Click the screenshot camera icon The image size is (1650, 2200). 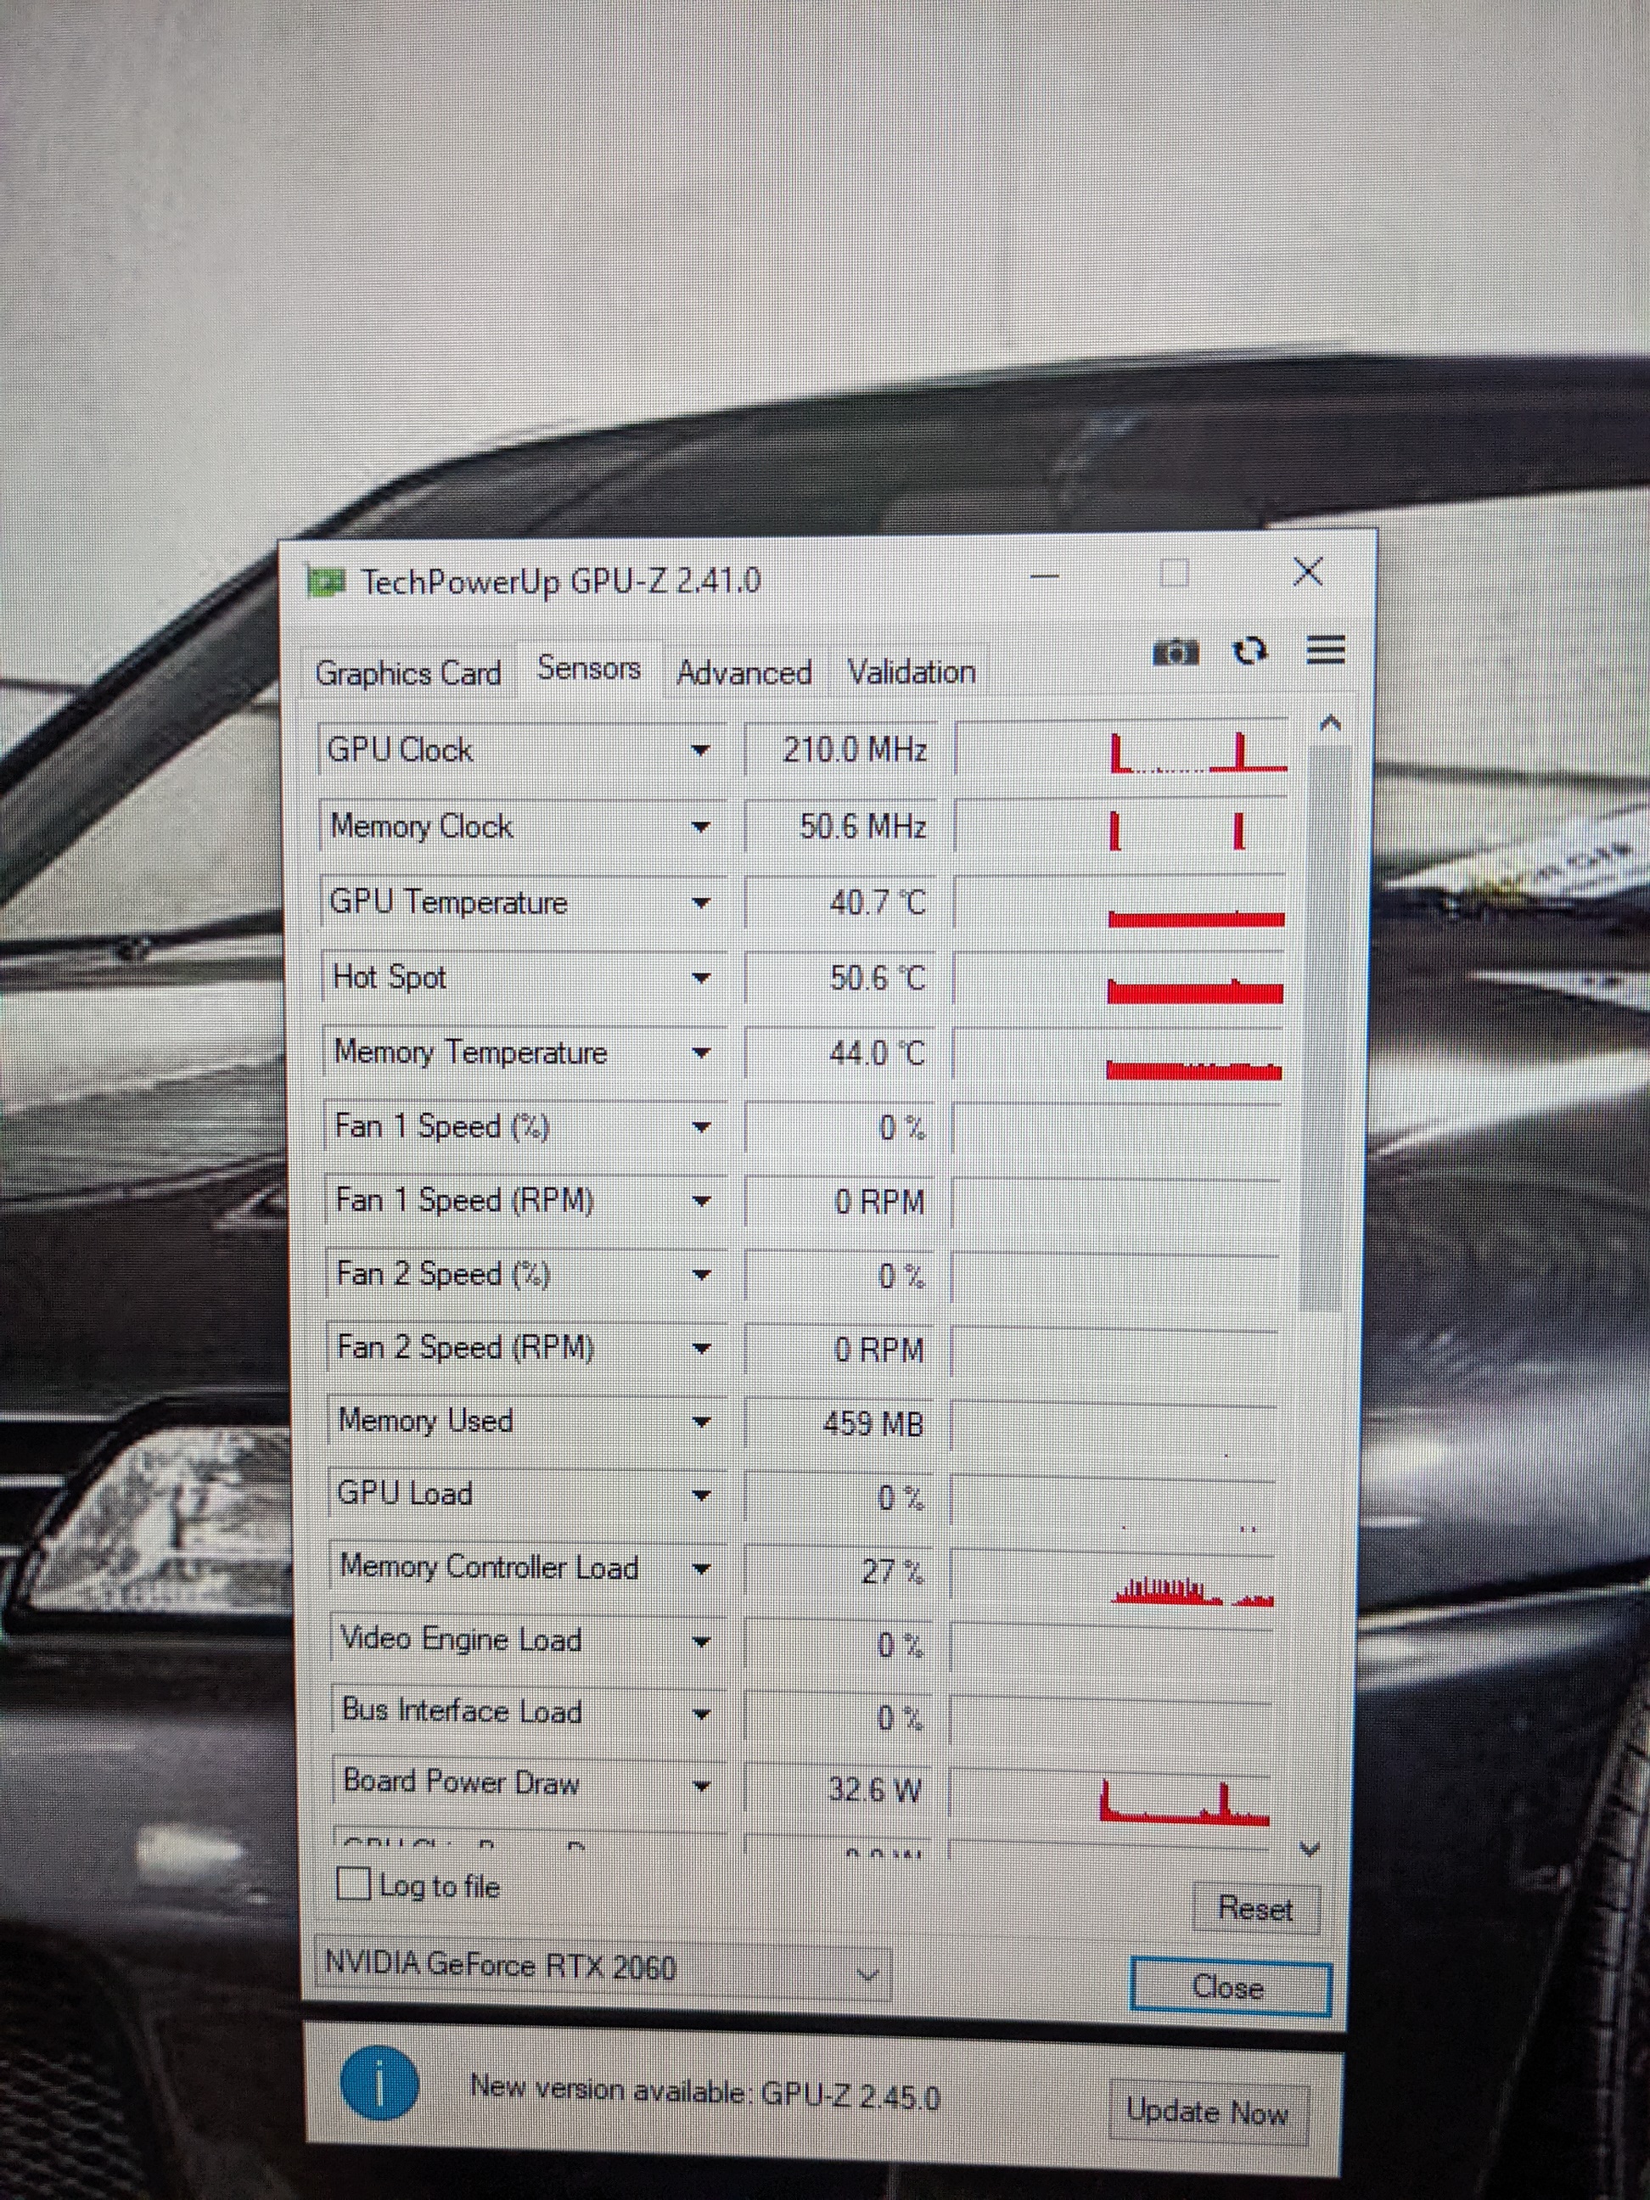1176,653
